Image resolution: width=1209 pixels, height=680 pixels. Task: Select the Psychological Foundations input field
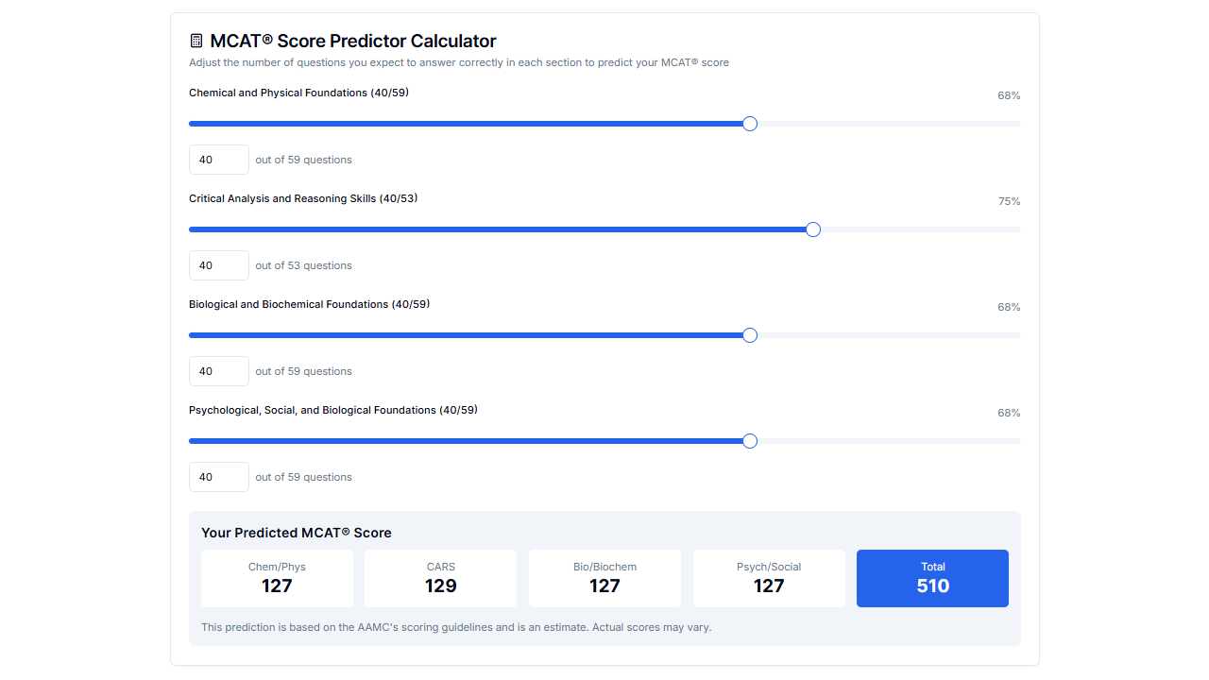(218, 476)
